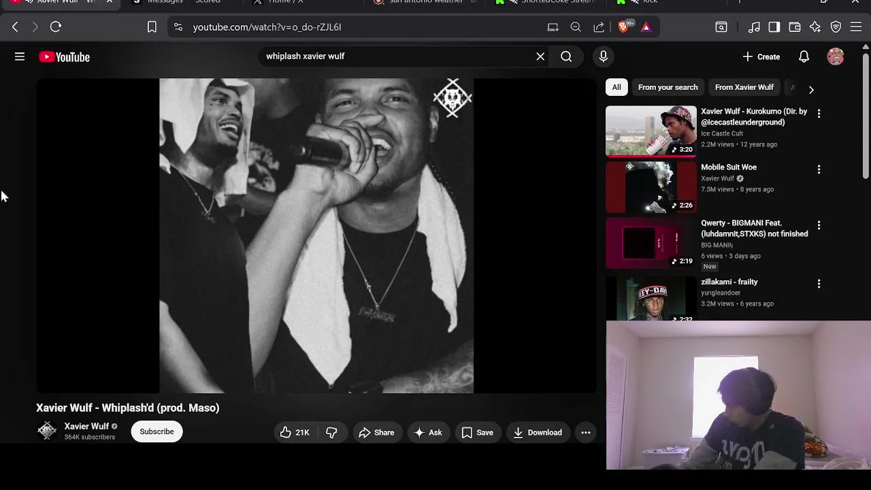Open the browser hamburger menu
Viewport: 871px width, 490px height.
coord(856,27)
